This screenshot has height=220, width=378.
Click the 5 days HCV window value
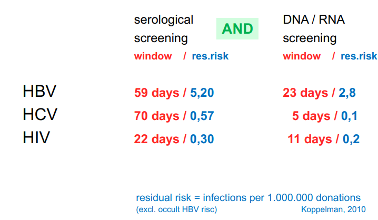pos(311,116)
